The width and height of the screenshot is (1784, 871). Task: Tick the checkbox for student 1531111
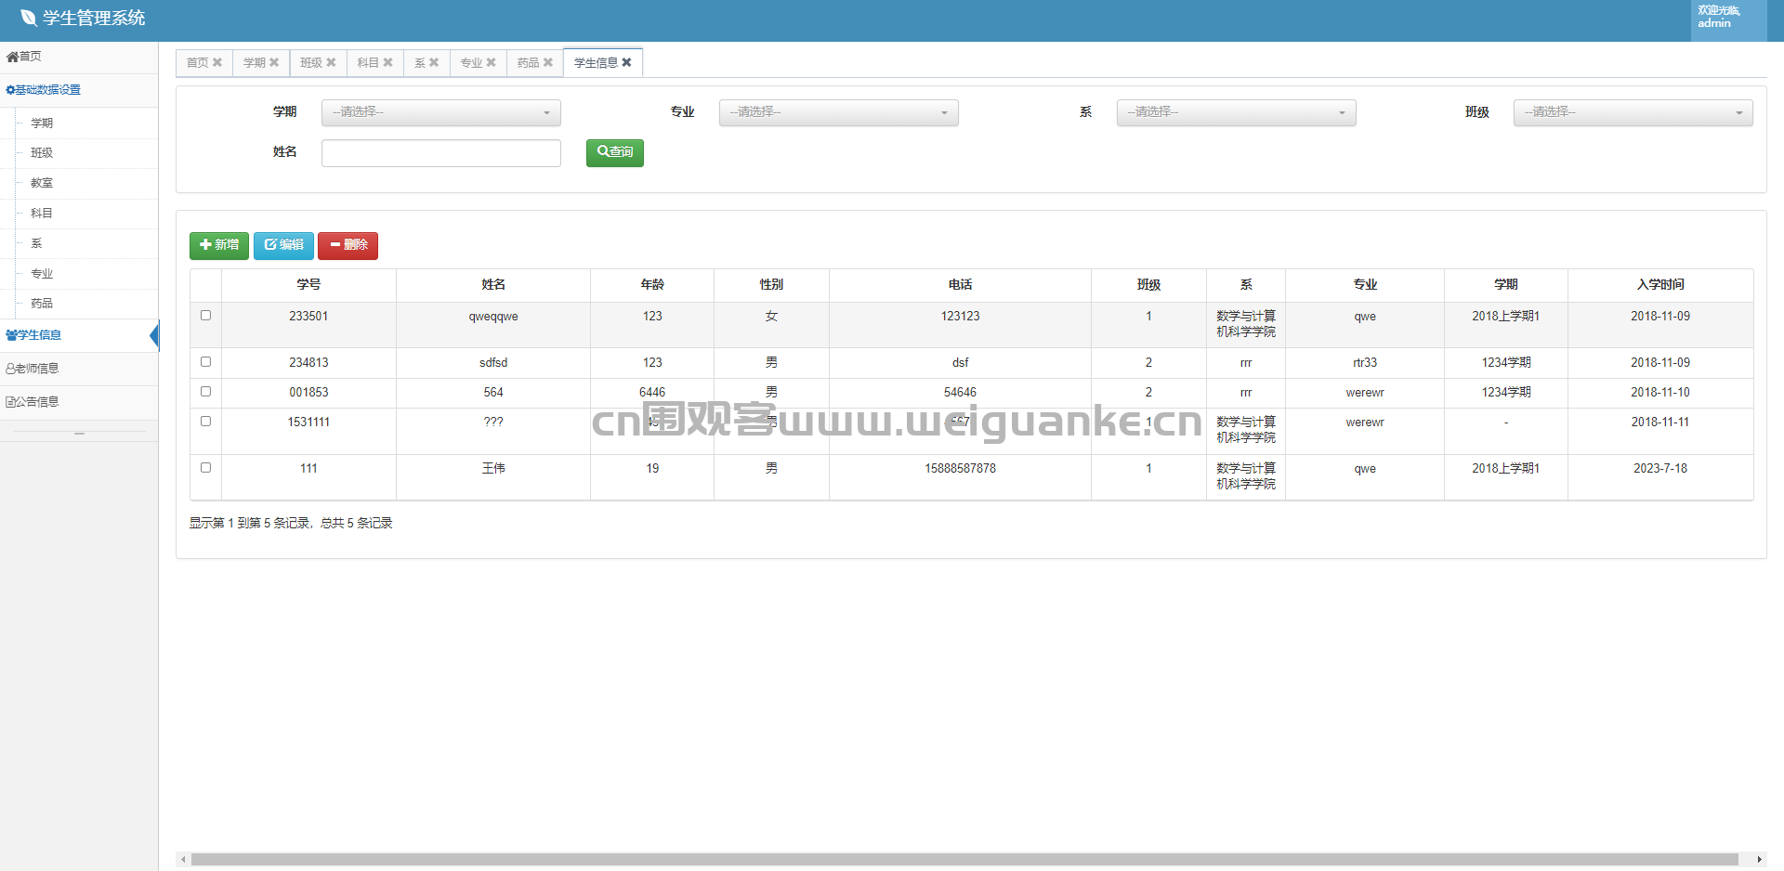pyautogui.click(x=205, y=422)
